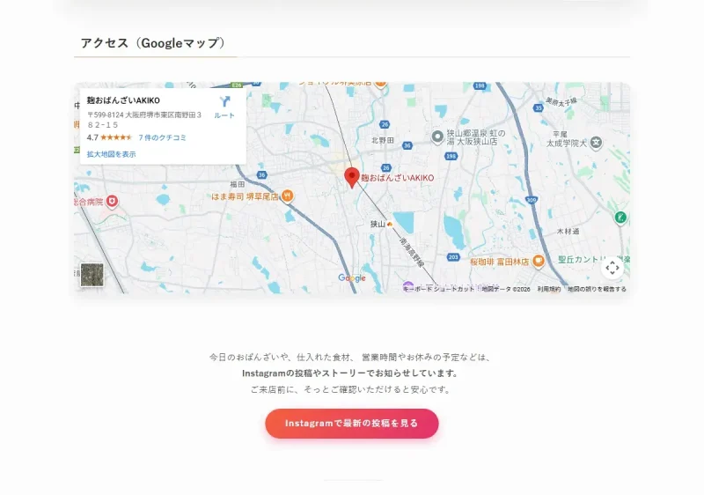Click the 狭山郷温泉 虹の湯 marker icon
The width and height of the screenshot is (704, 495).
point(436,137)
